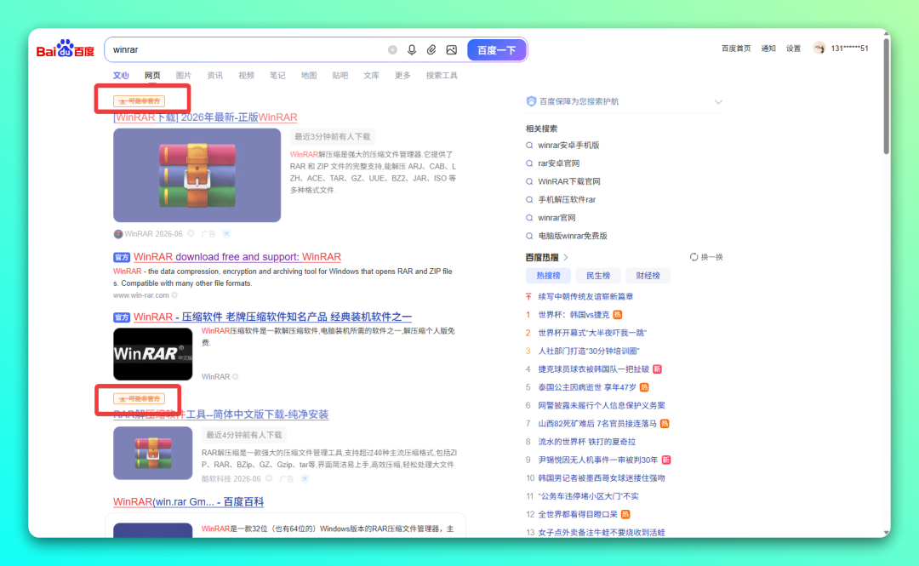Switch to the 图片 tab

tap(184, 75)
